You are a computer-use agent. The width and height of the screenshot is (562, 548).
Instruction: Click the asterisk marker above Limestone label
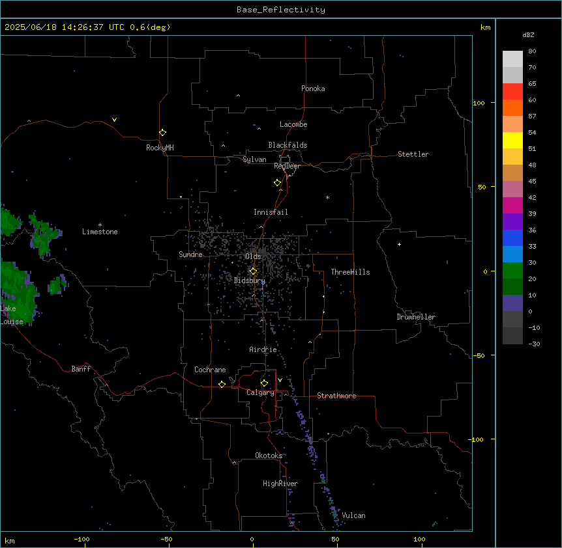(100, 225)
